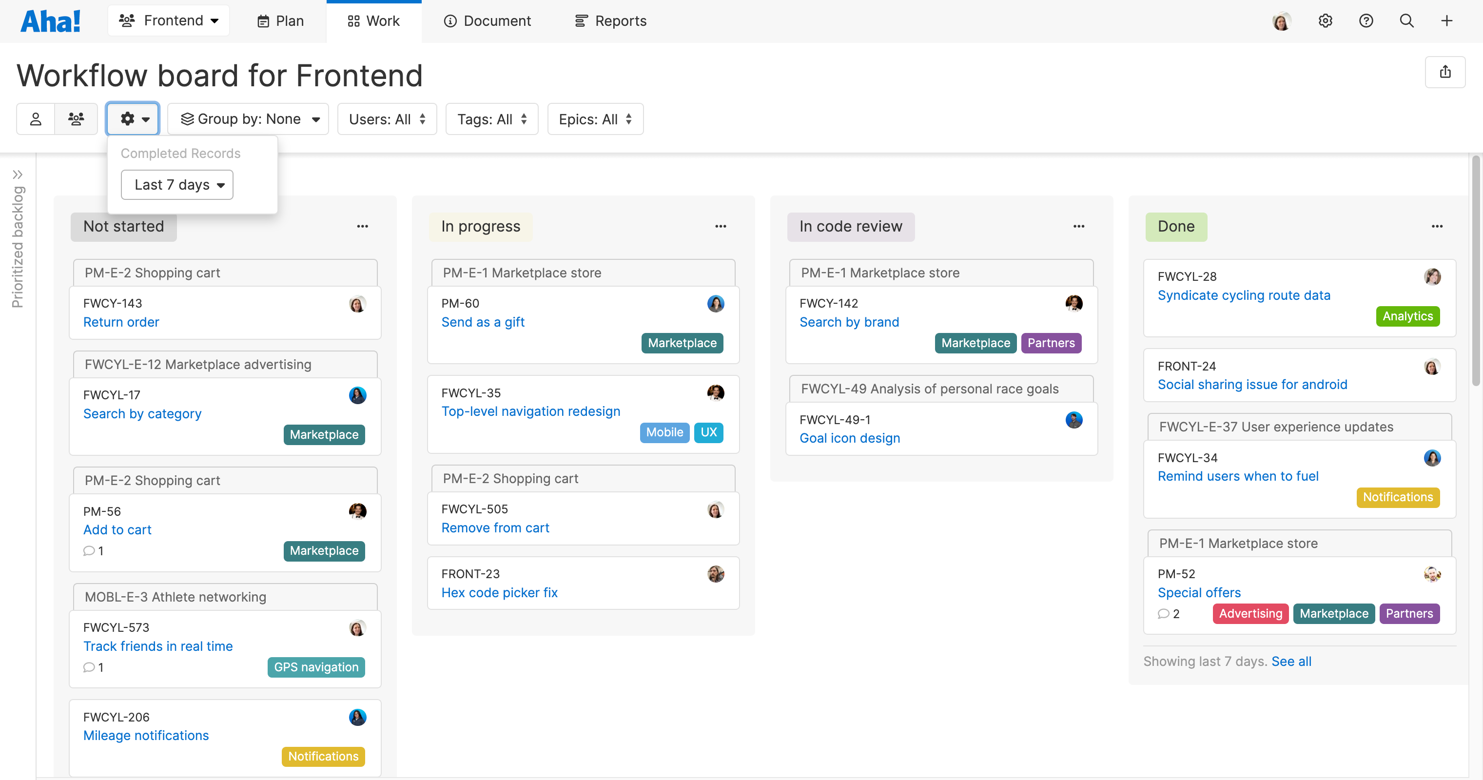Viewport: 1483px width, 780px height.
Task: Click your profile avatar in the top bar
Action: click(x=1282, y=21)
